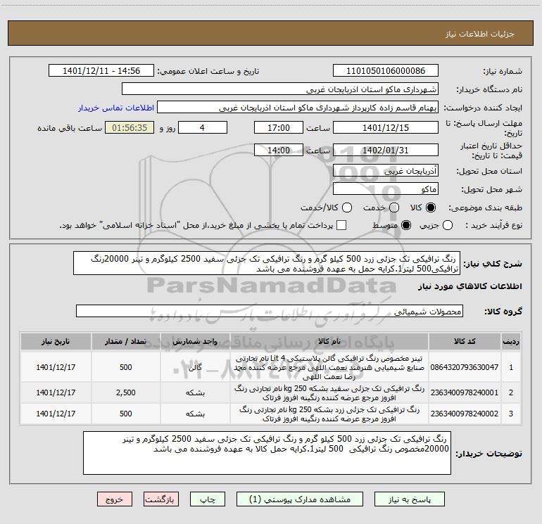Click the چاپ print button

[208, 499]
